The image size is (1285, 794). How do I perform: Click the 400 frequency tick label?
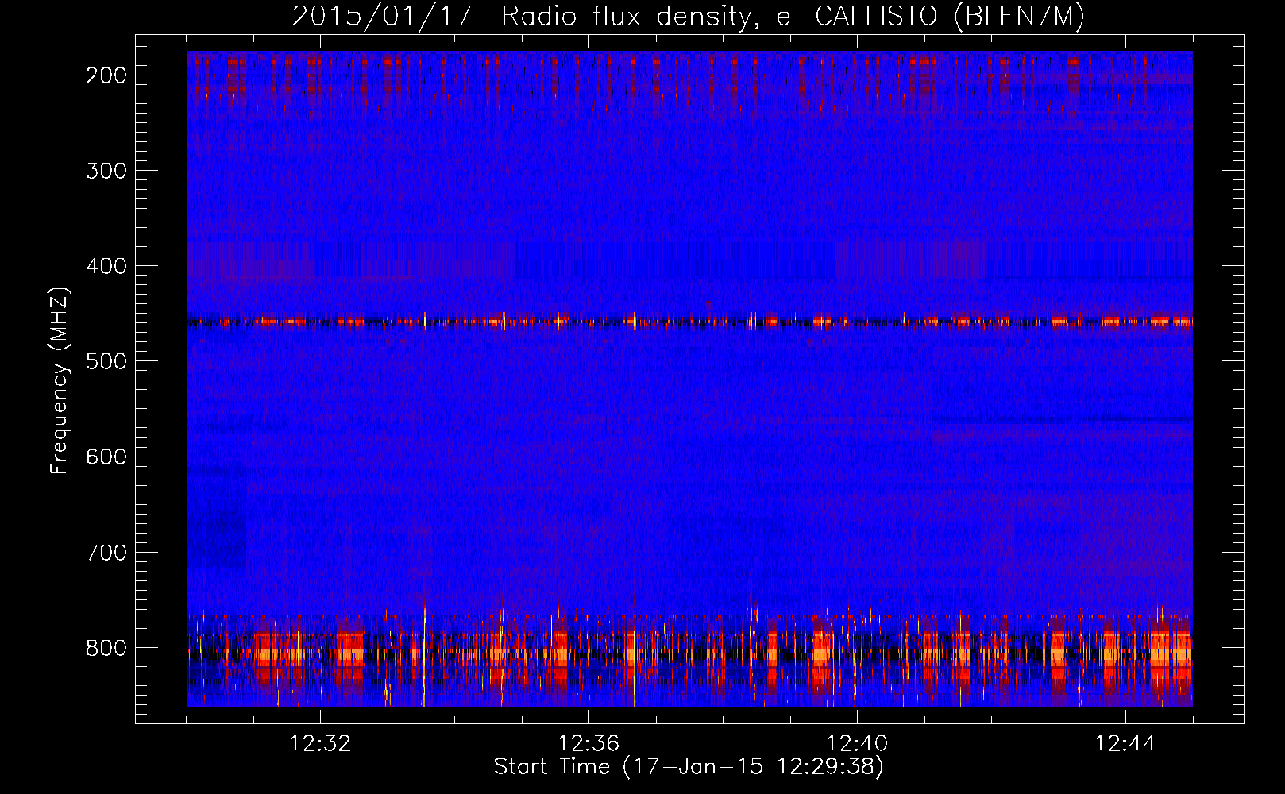[x=106, y=266]
